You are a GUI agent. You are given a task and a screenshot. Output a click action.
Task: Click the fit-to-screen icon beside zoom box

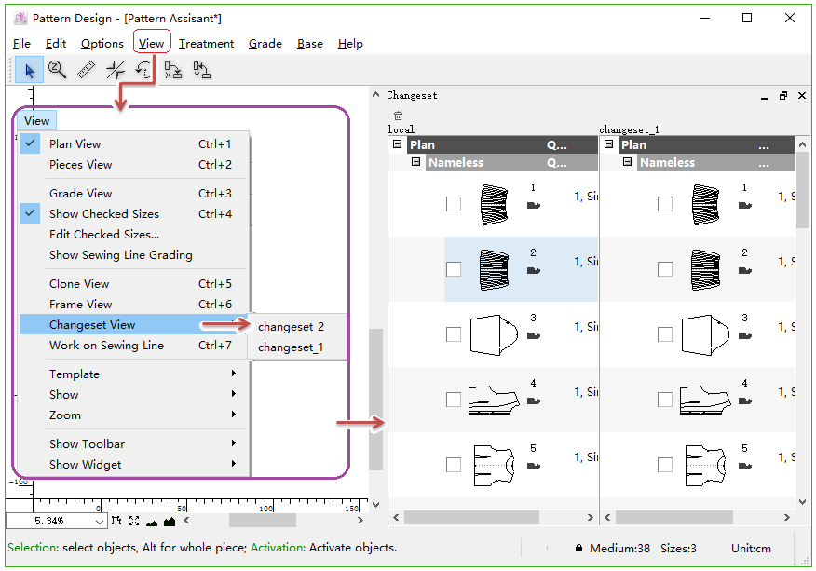134,521
